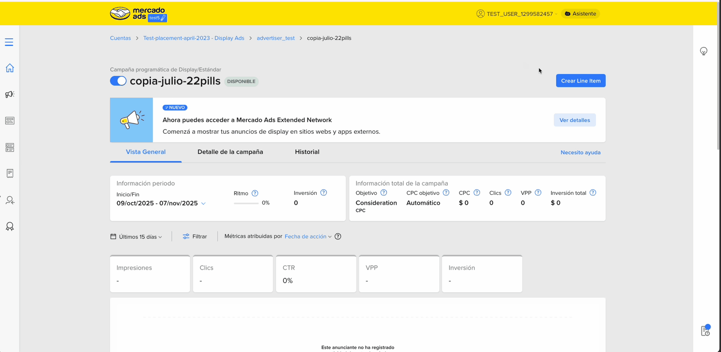Select the VPP metric card
This screenshot has width=721, height=352.
pyautogui.click(x=399, y=274)
